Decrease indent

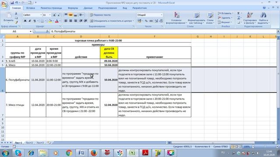click(81, 21)
